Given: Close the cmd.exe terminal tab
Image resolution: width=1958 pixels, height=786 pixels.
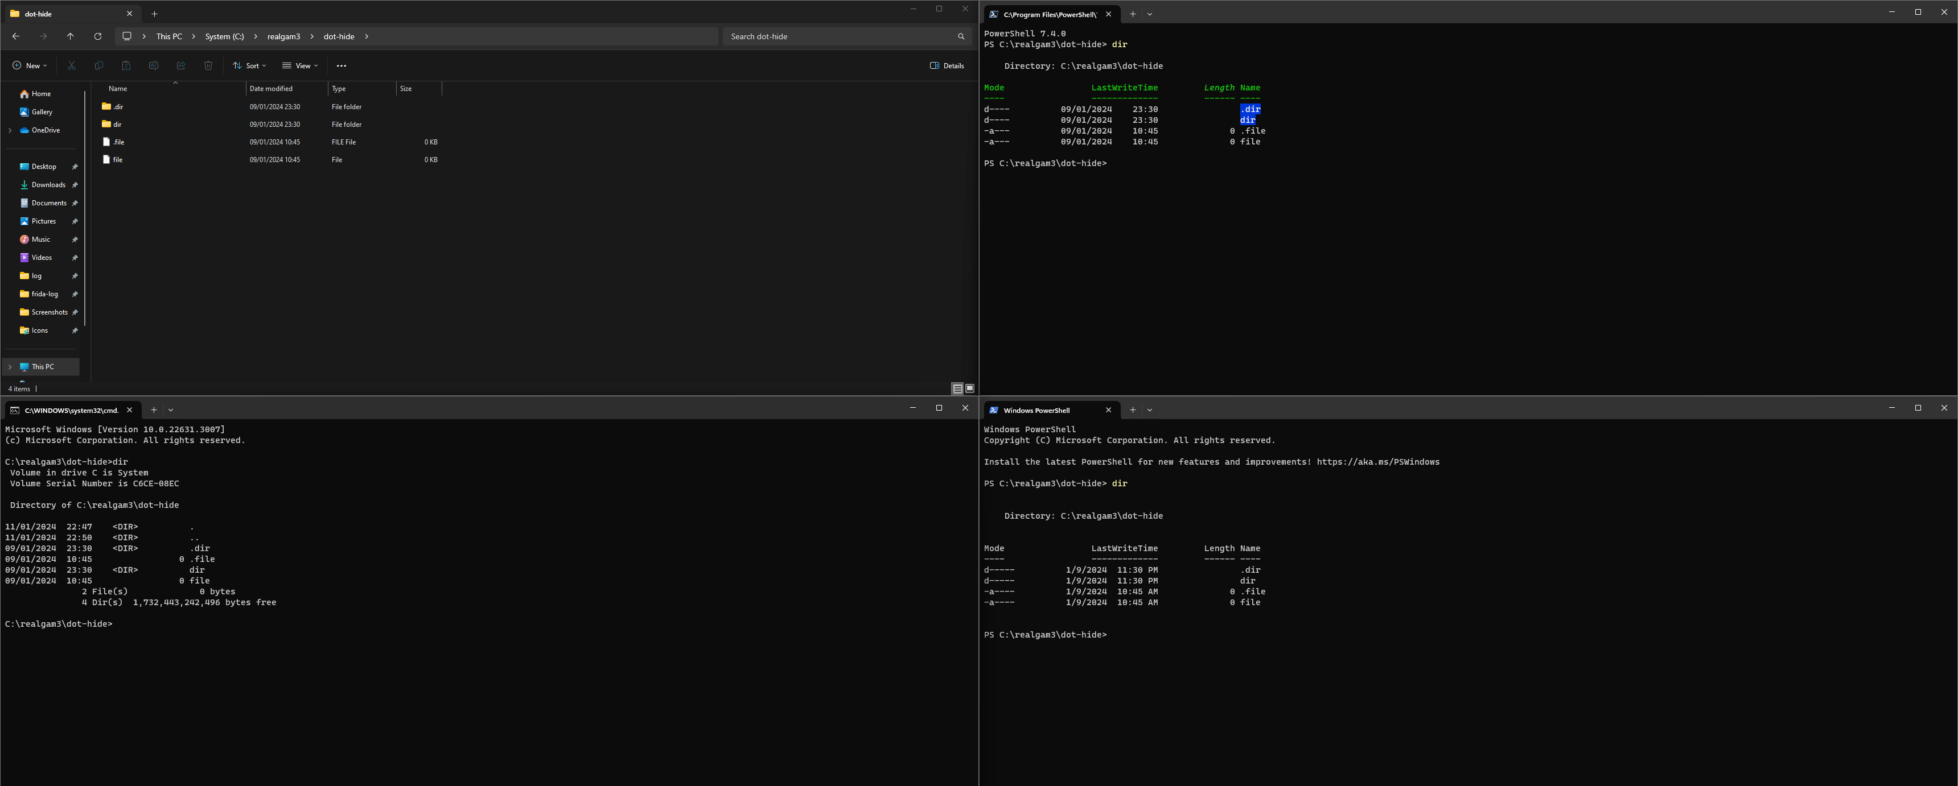Looking at the screenshot, I should pos(129,410).
